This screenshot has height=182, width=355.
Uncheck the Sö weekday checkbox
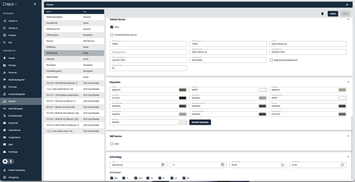(x=184, y=178)
